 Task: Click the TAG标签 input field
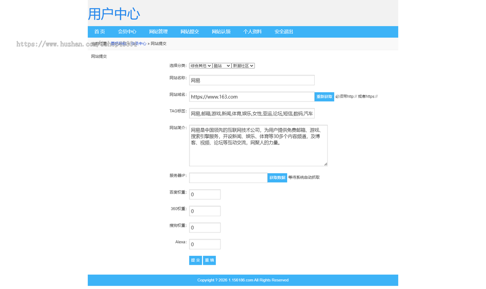tap(252, 113)
